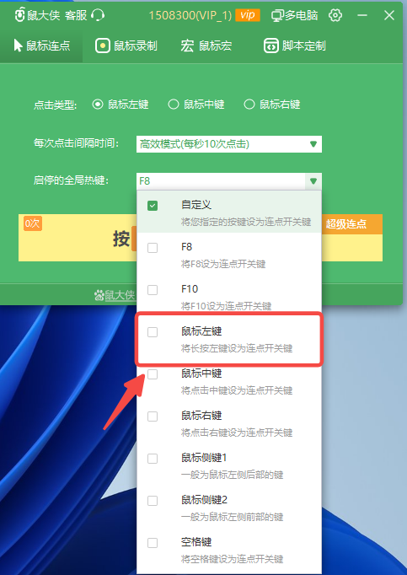Screen dimensions: 407x575
Task: Switch to the 鼠标宏 tab
Action: point(206,46)
